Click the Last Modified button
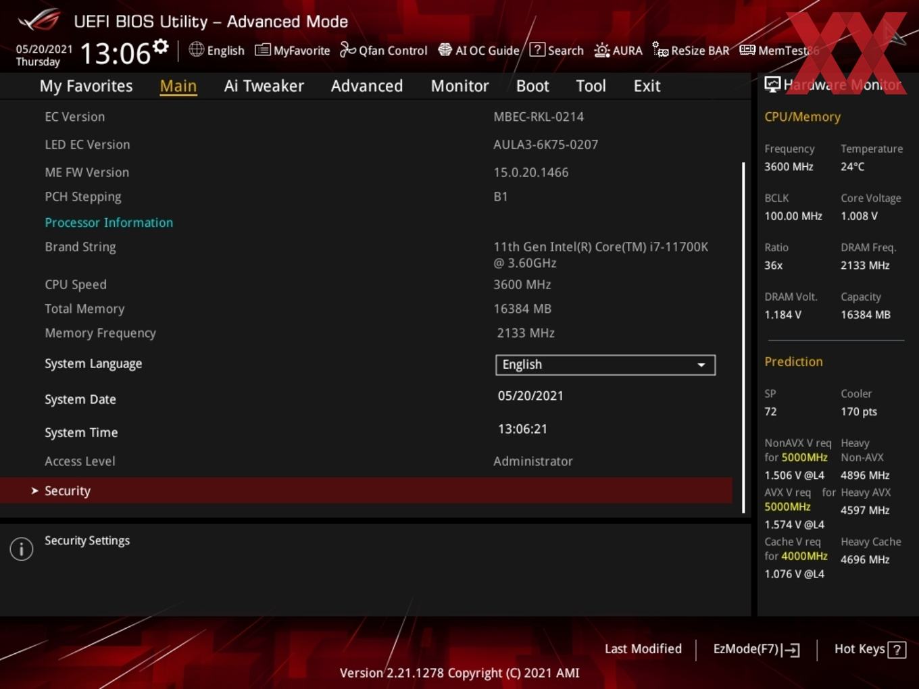This screenshot has height=689, width=919. pyautogui.click(x=643, y=648)
